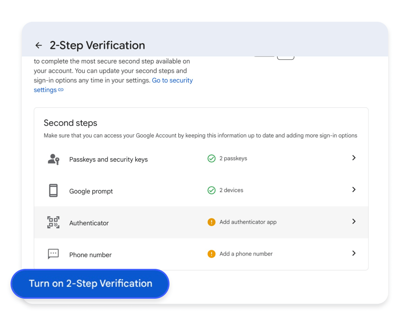Click the orange warning icon for phone number

(211, 254)
